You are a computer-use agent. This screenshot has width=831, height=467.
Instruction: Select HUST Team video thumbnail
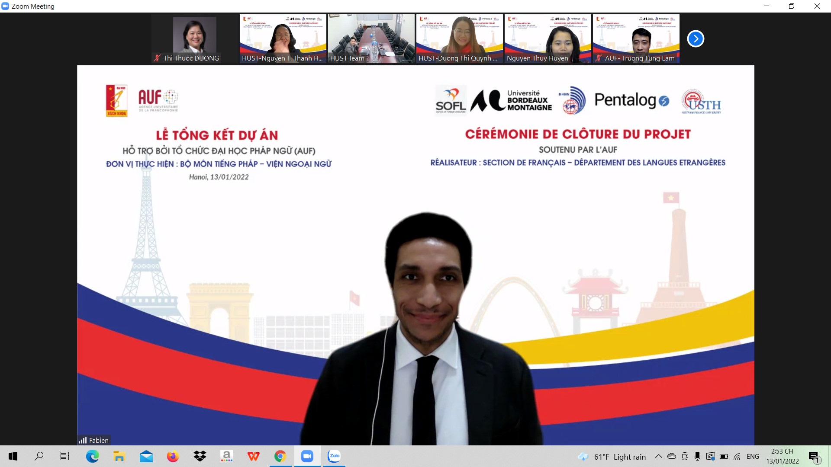tap(371, 39)
